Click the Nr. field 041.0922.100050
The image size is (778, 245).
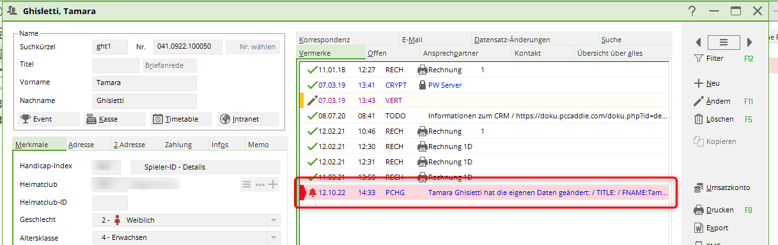click(187, 47)
